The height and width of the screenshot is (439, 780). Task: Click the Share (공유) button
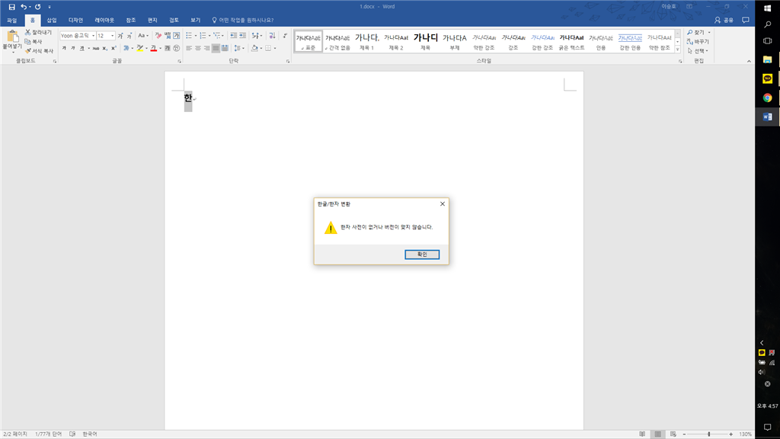[724, 21]
